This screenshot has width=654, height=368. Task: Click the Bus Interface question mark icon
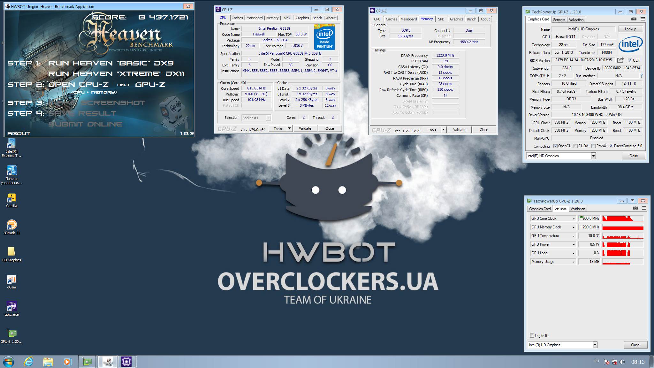click(x=641, y=76)
